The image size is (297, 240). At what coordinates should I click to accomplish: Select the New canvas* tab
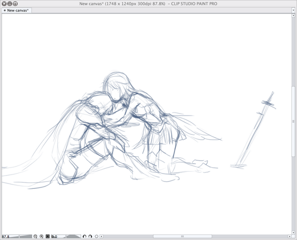pos(17,10)
